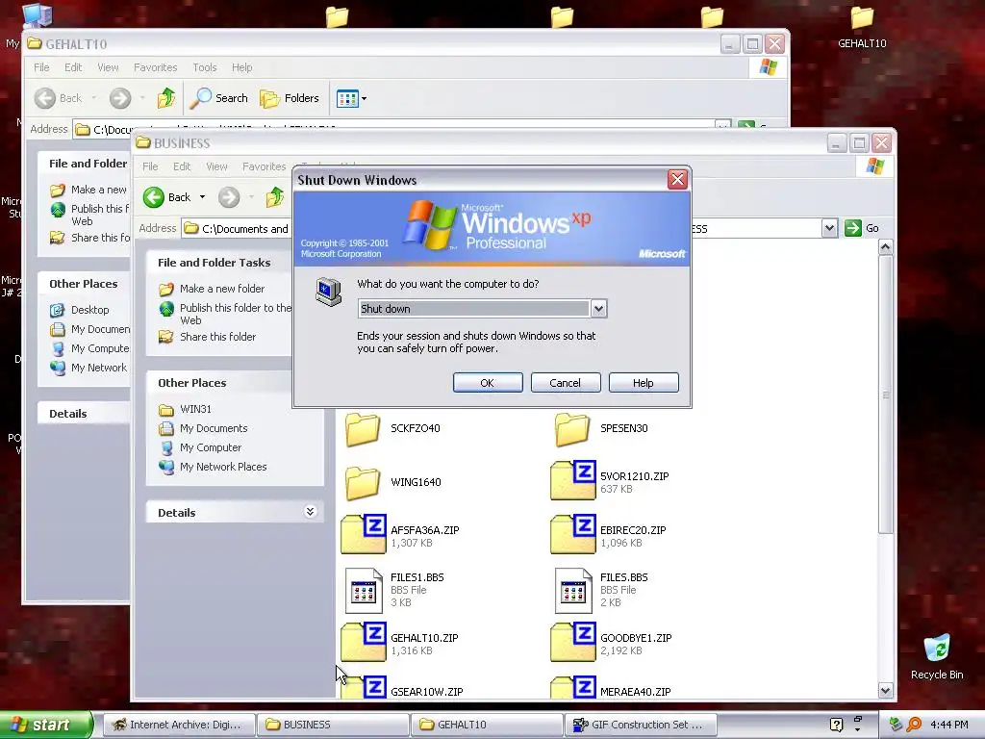
Task: Click Help in Shut Down Windows dialog
Action: [644, 383]
